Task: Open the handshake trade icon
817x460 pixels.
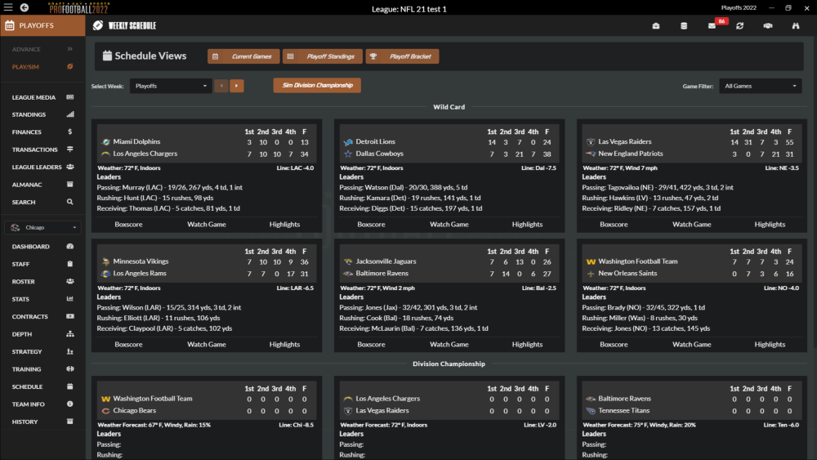Action: click(767, 25)
